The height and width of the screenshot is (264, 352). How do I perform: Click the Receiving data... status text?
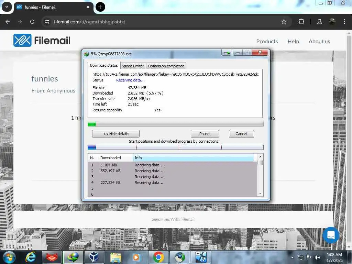tap(130, 80)
